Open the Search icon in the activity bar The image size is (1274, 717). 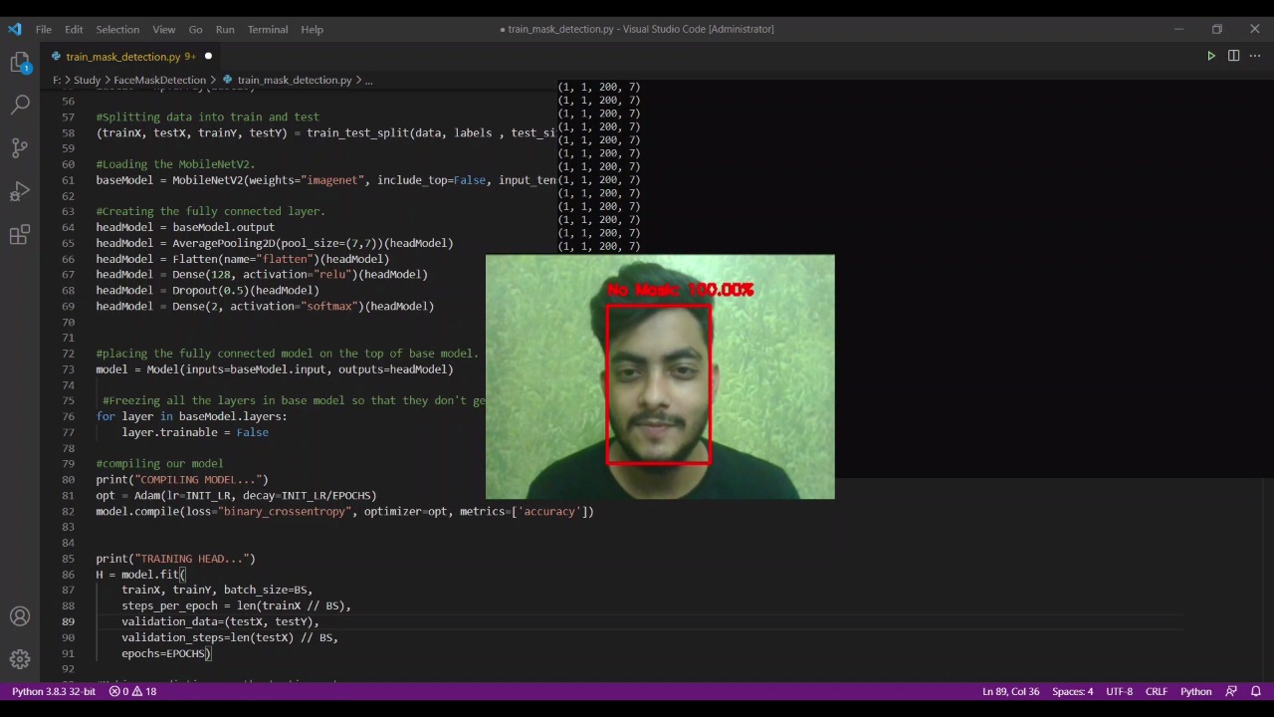tap(20, 103)
